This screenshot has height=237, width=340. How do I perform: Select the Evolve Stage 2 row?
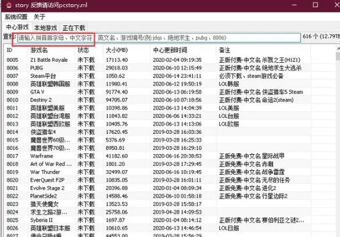tap(158, 188)
